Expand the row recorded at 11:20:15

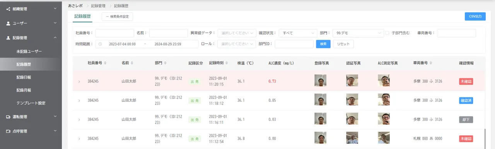(79, 81)
